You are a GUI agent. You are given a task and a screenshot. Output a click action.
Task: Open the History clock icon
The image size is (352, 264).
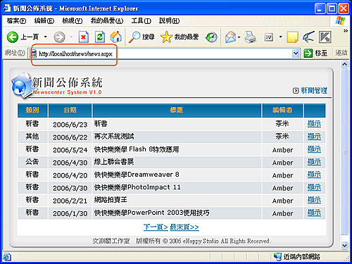coord(211,37)
